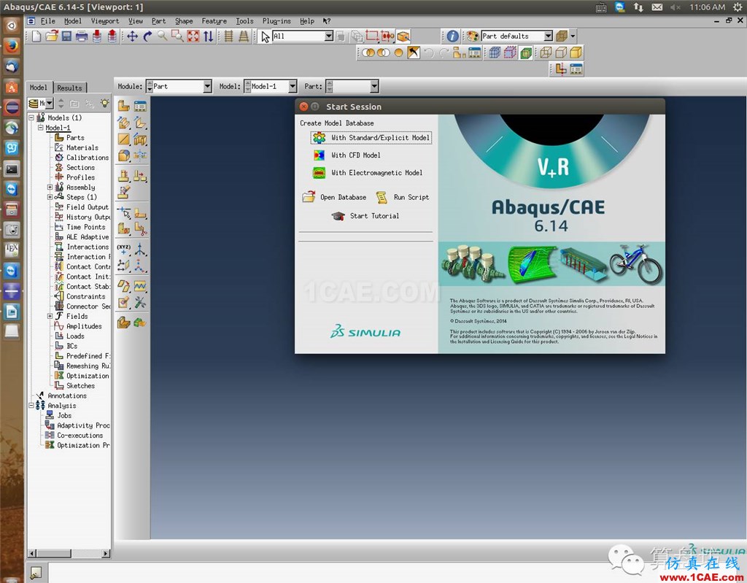Screen dimensions: 747x583
Task: Collapse the Model-1 tree node
Action: point(41,128)
